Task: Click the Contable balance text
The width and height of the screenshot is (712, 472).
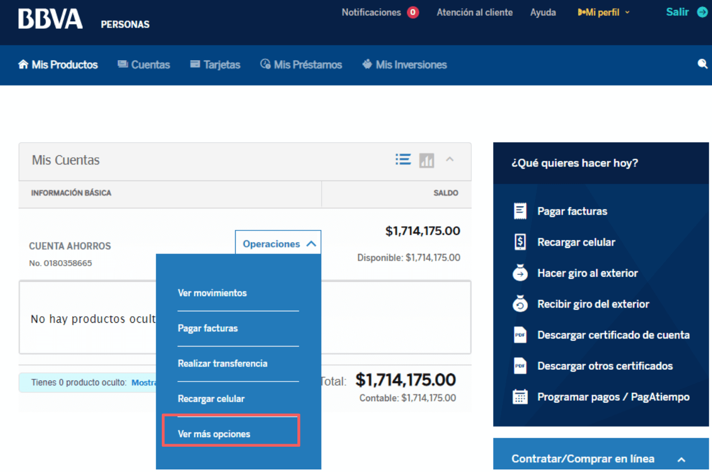Action: click(x=408, y=398)
